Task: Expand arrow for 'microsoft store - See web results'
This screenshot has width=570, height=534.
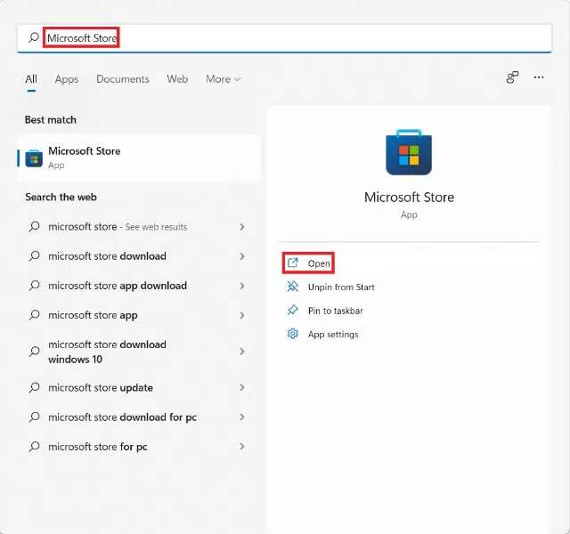Action: tap(241, 227)
